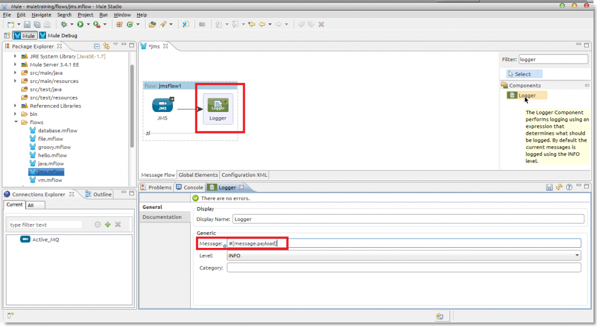
Task: Open dropdown arrow next to Run button
Action: [x=89, y=24]
